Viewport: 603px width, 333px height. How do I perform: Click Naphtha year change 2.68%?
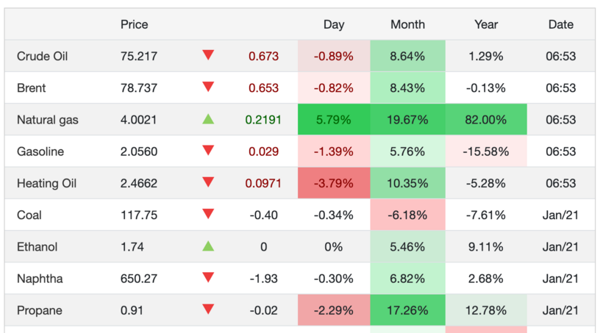click(x=485, y=279)
